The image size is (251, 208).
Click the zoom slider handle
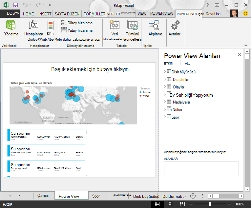210,204
